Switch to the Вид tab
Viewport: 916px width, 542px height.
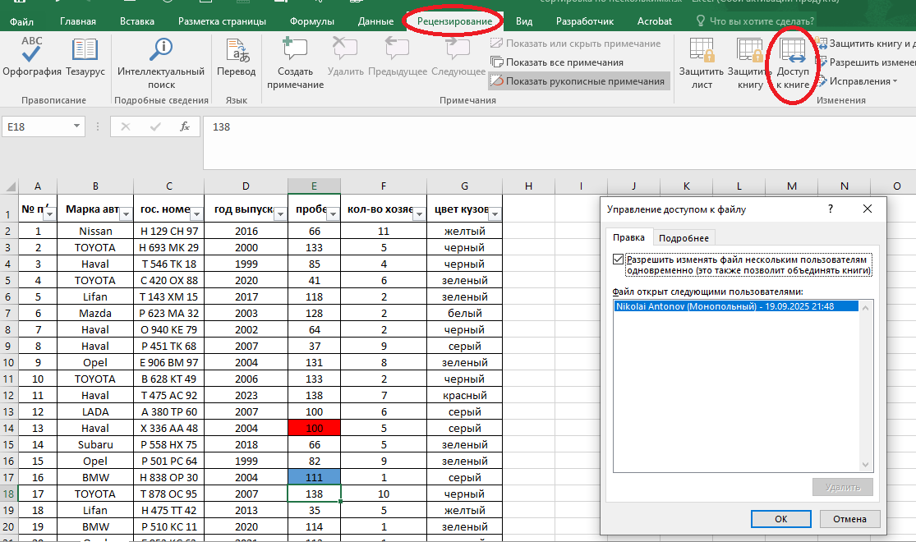pos(524,21)
